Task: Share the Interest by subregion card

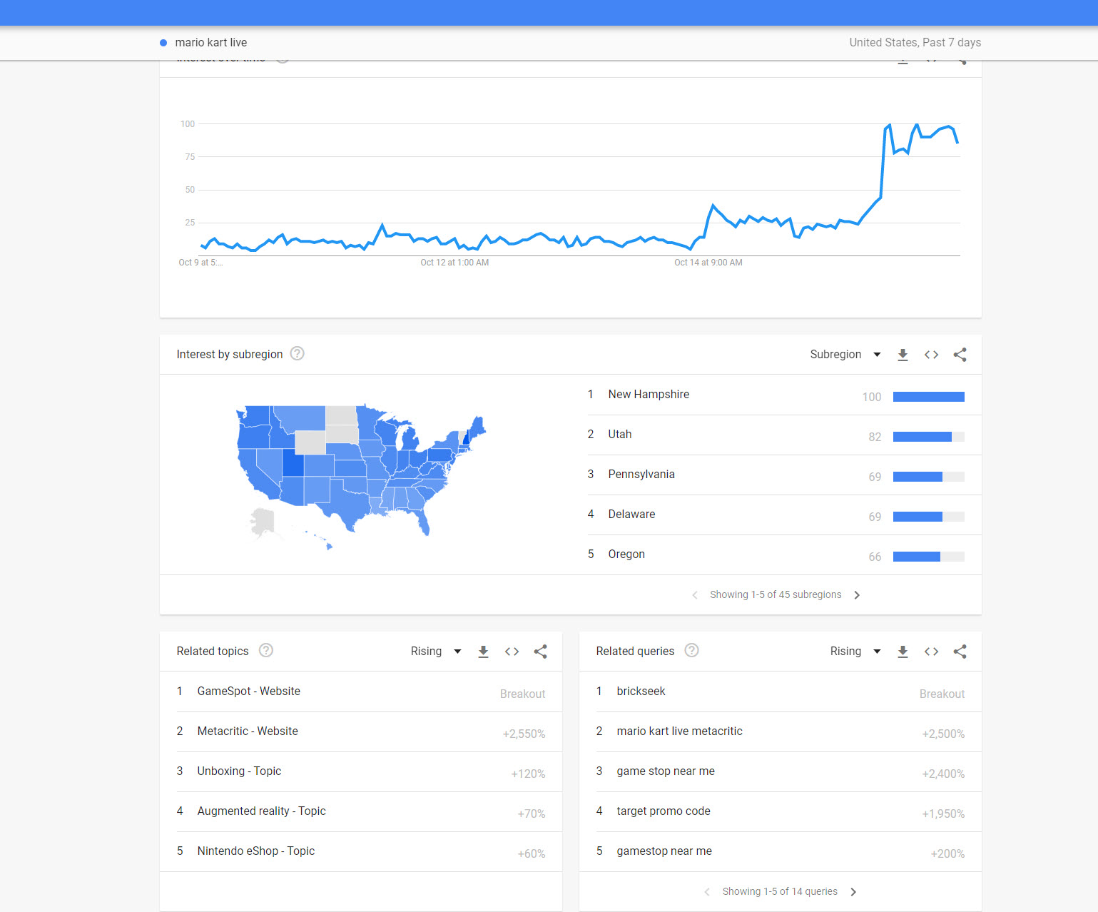Action: pyautogui.click(x=960, y=355)
